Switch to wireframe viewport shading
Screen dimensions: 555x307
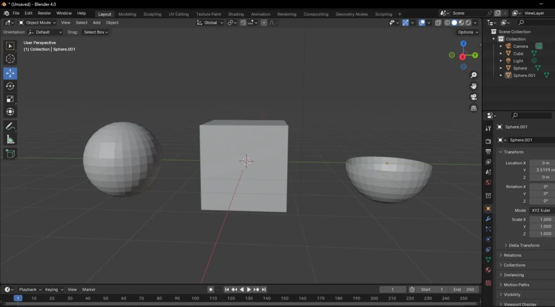[x=448, y=23]
